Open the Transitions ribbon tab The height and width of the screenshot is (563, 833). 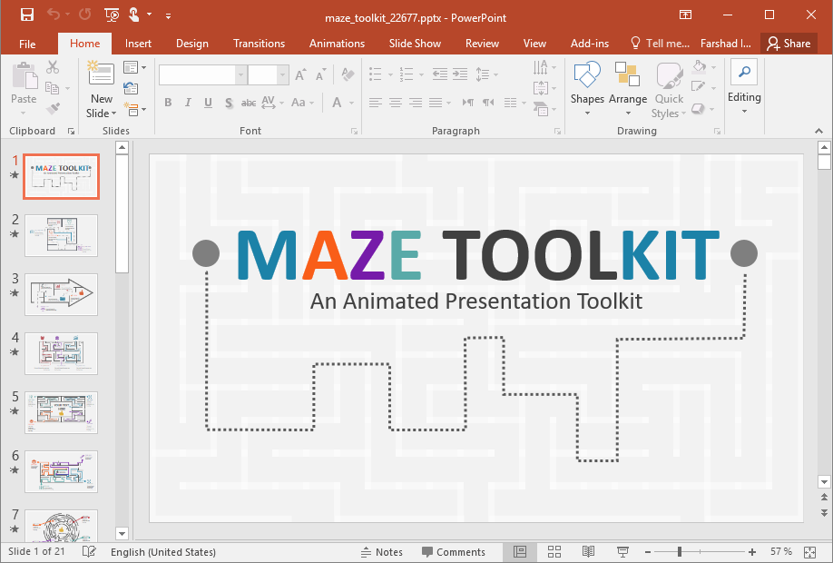pyautogui.click(x=259, y=44)
